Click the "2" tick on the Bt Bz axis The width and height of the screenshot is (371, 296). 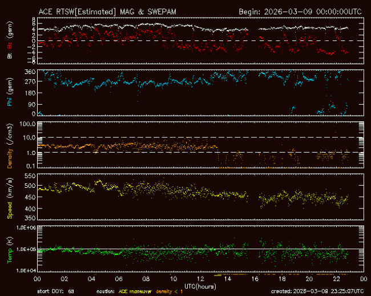(x=34, y=35)
